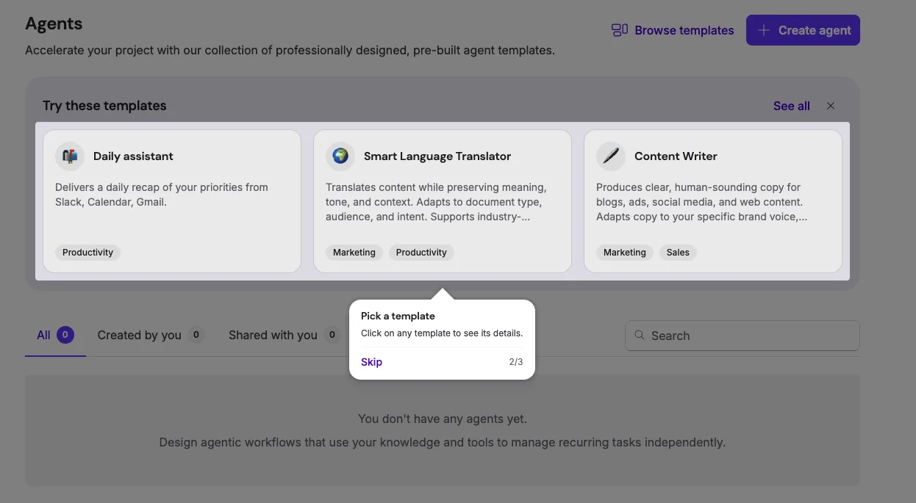Select the Smart Language Translator globe icon

point(340,156)
